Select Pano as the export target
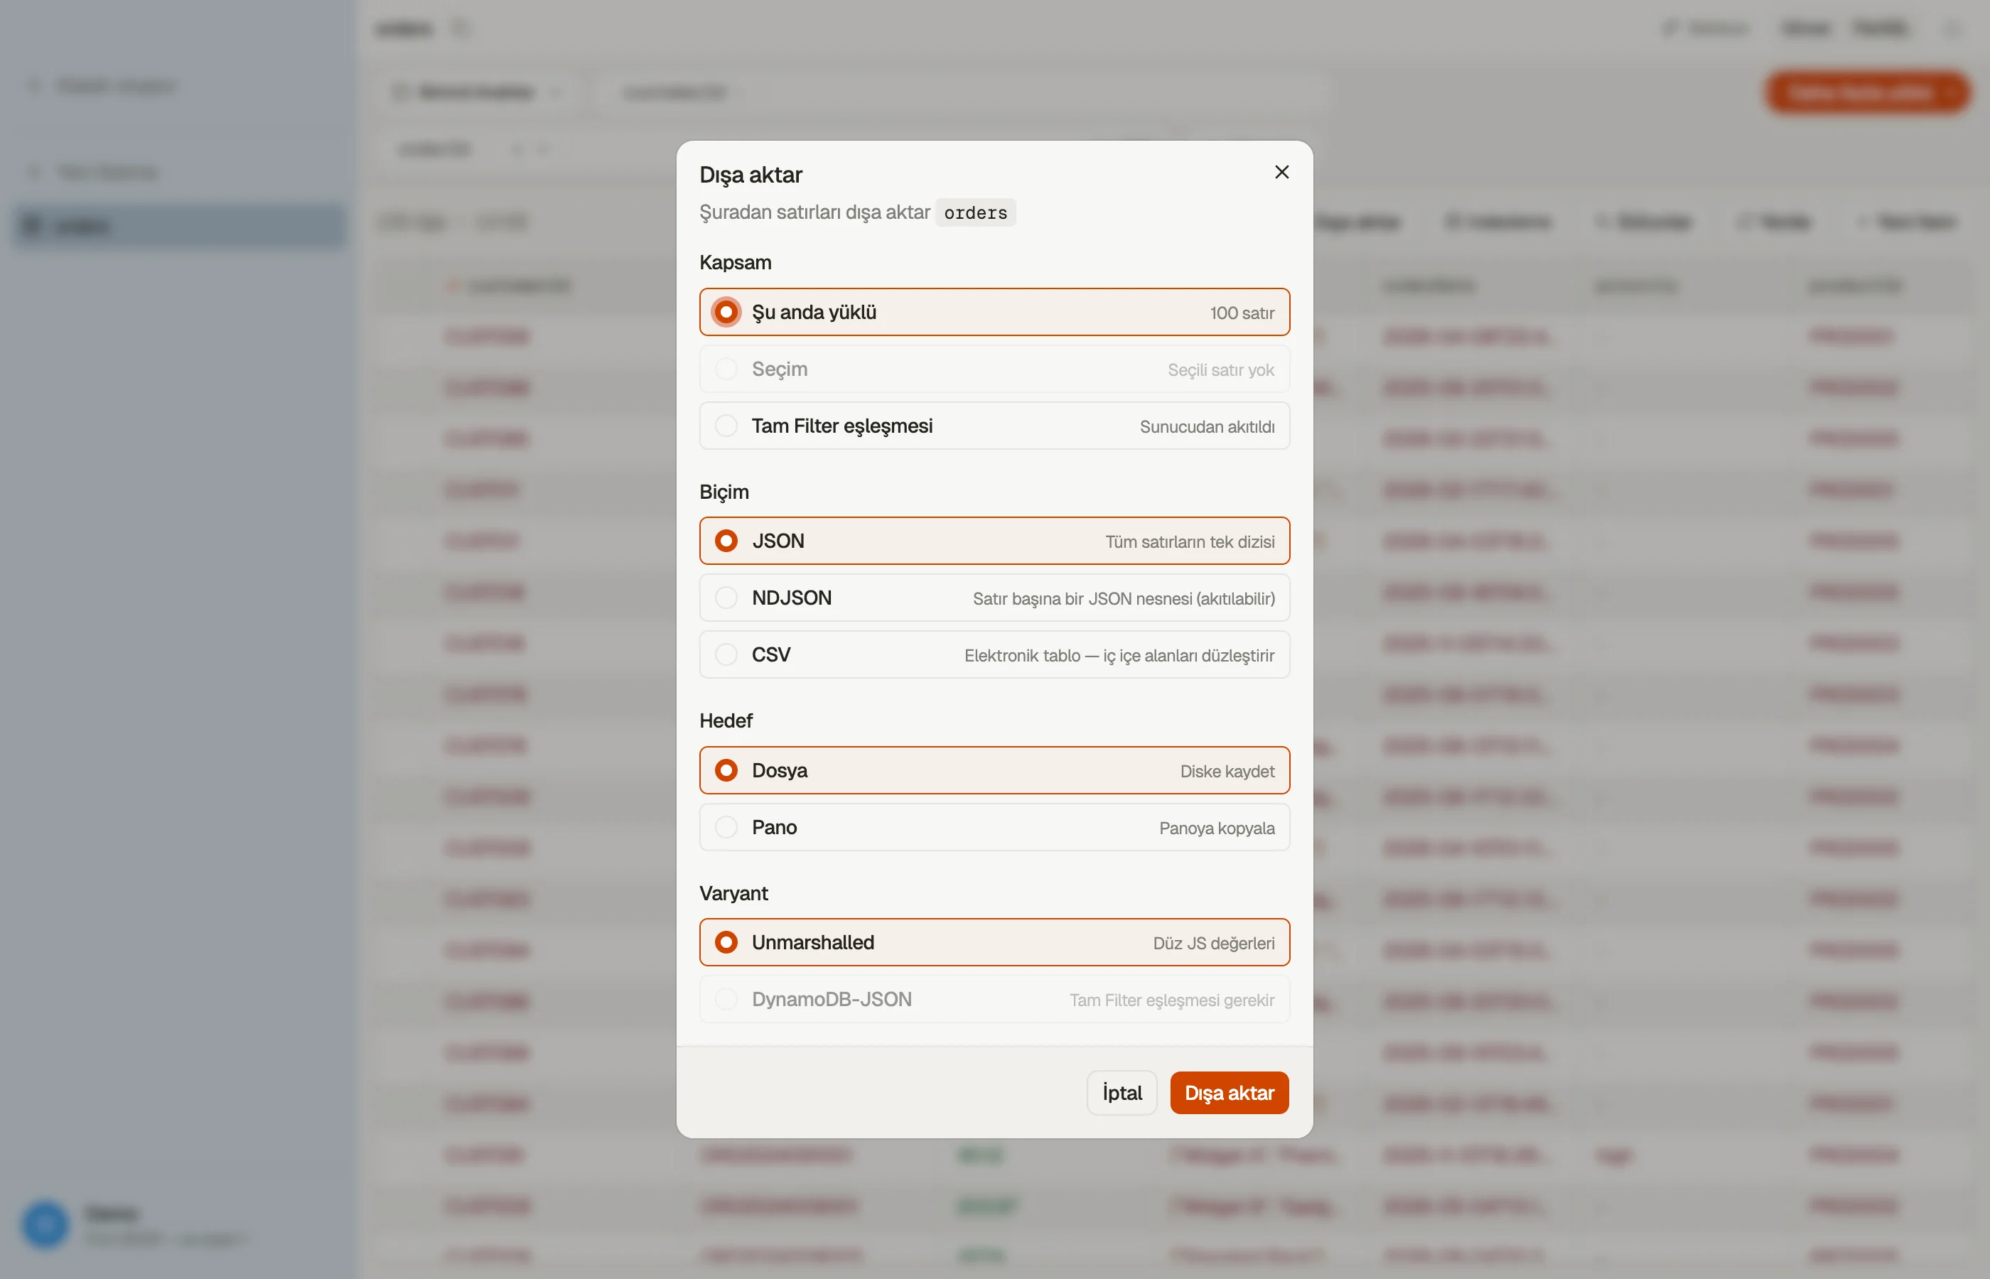Image resolution: width=1990 pixels, height=1279 pixels. click(994, 827)
